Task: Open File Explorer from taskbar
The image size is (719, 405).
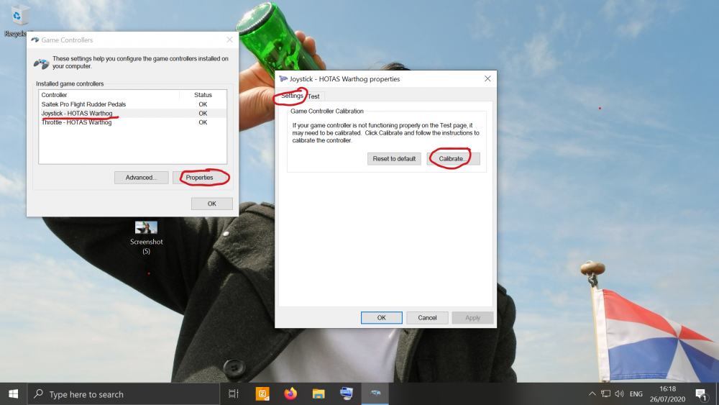Action: (x=319, y=394)
